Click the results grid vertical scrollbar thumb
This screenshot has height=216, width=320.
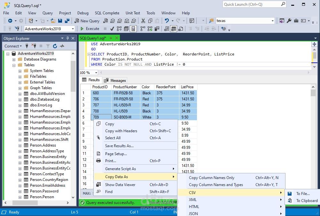pyautogui.click(x=313, y=93)
